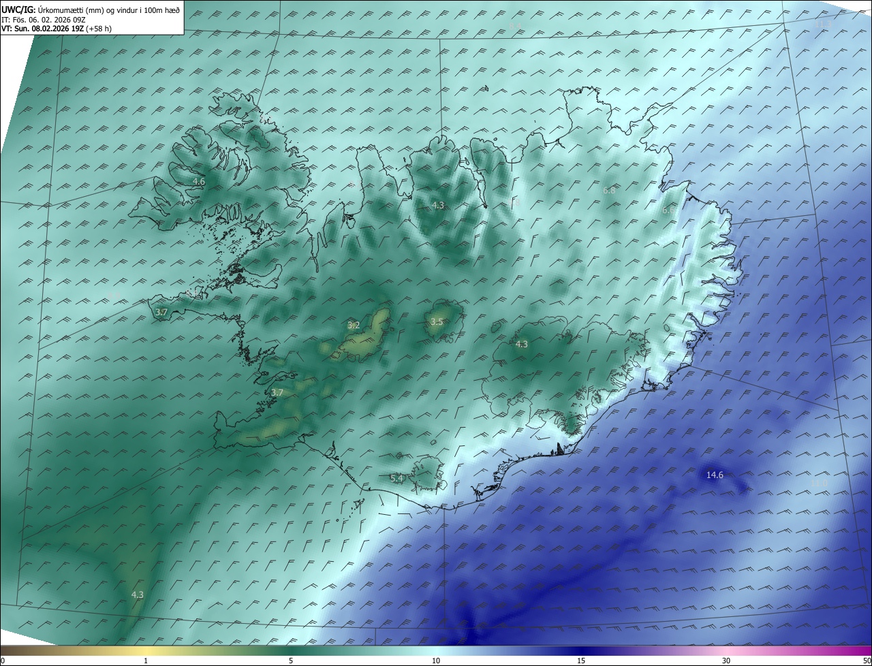Click the faint 11.3 label at top edge
Screen dimensions: 872x666
tap(823, 25)
